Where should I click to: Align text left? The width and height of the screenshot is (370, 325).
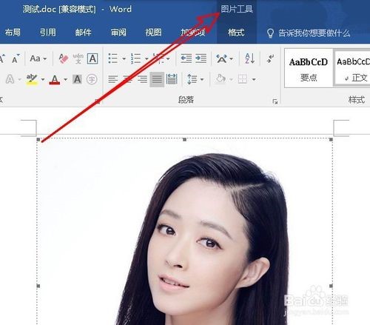(113, 79)
